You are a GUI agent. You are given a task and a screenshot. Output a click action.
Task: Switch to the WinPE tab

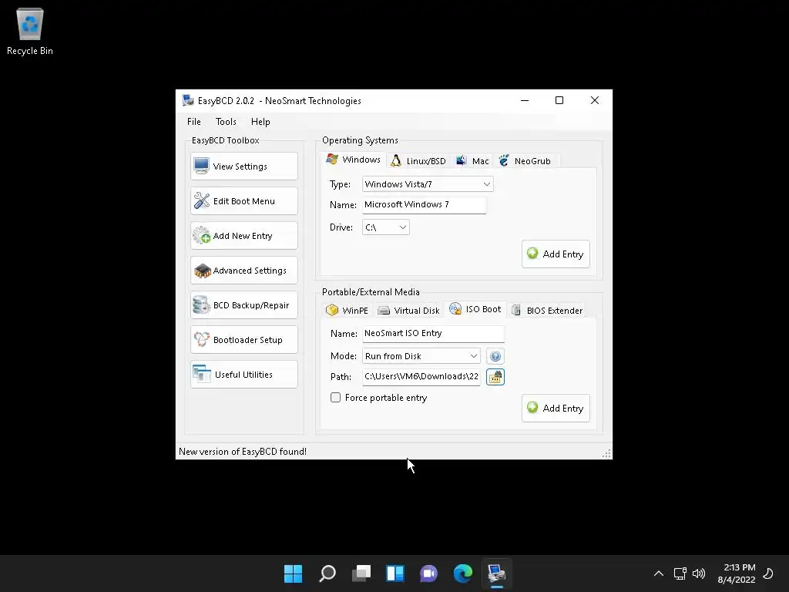point(347,311)
